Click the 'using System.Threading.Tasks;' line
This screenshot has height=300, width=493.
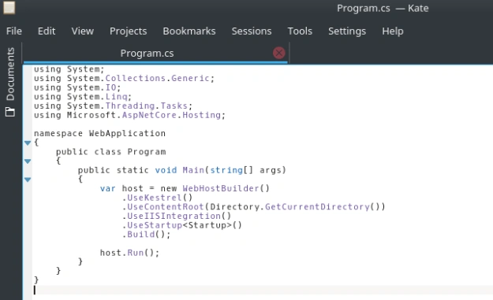[x=113, y=106]
